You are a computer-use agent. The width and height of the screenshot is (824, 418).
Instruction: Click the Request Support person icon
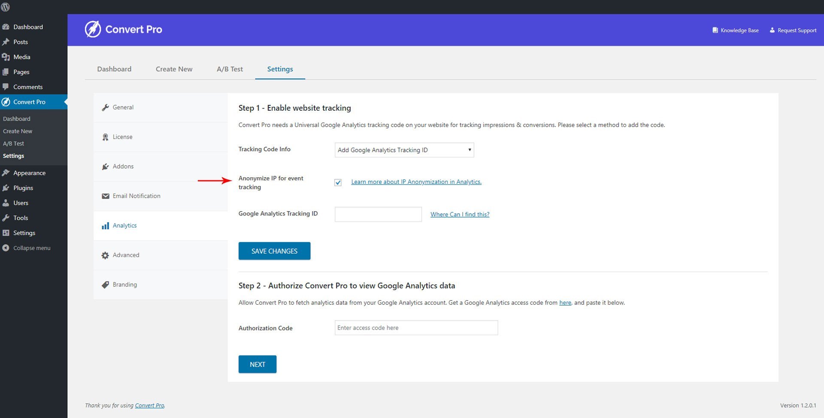coord(772,30)
